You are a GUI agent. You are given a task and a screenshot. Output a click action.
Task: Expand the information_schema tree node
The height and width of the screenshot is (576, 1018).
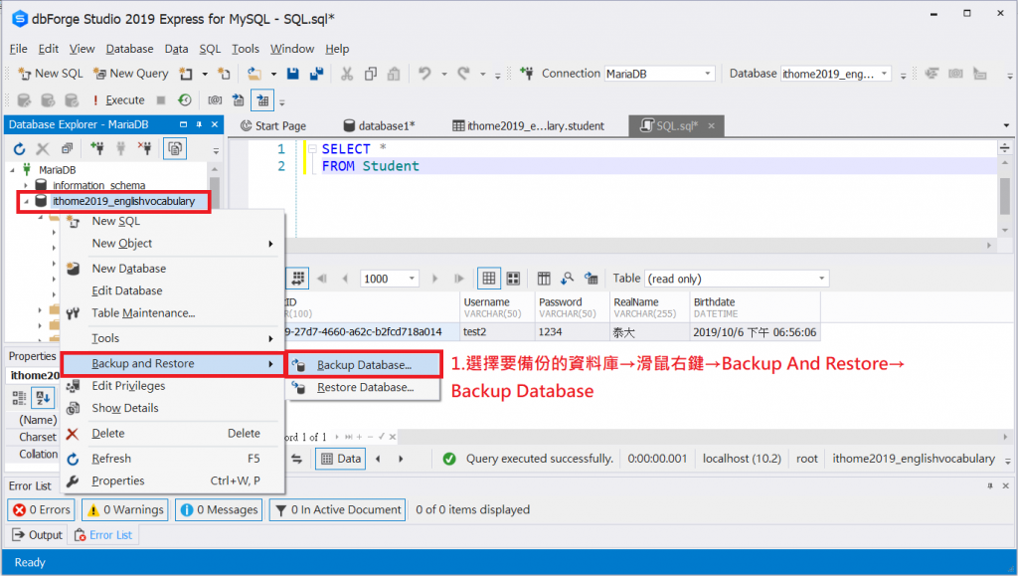pyautogui.click(x=26, y=186)
